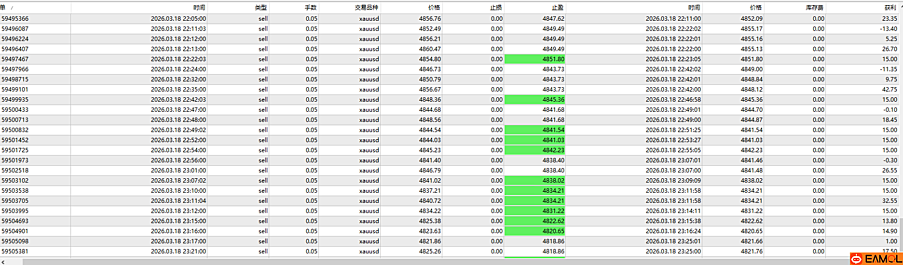Click the open time 2026.03.18 23:01:00

178,171
